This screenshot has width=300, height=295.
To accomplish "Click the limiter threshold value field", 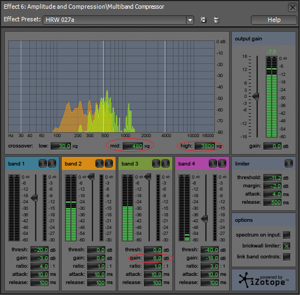I will pyautogui.click(x=272, y=178).
